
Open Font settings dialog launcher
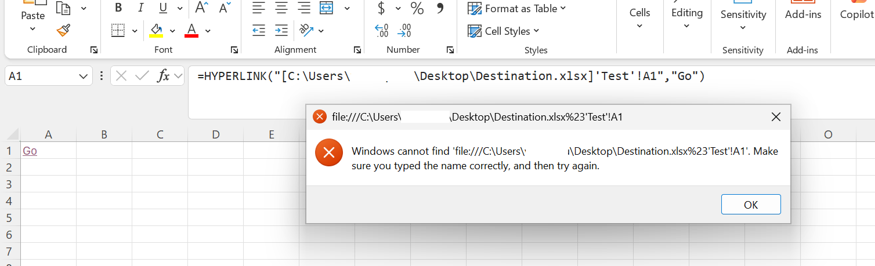(x=234, y=50)
